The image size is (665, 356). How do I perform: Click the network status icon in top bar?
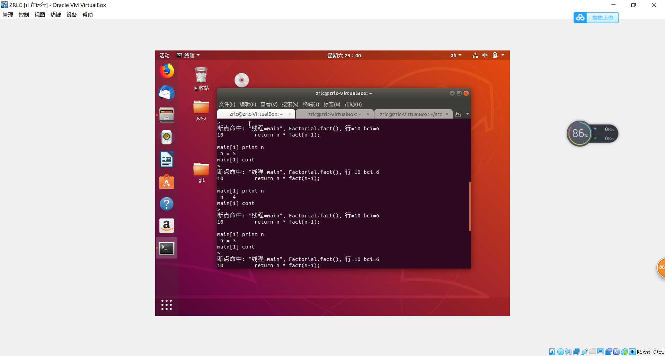[475, 55]
